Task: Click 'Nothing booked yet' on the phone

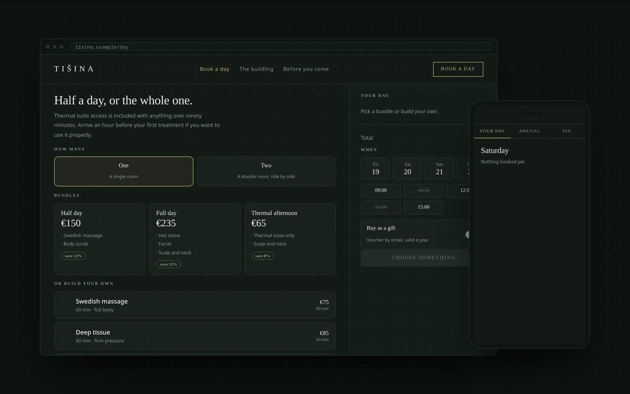Action: [x=502, y=162]
